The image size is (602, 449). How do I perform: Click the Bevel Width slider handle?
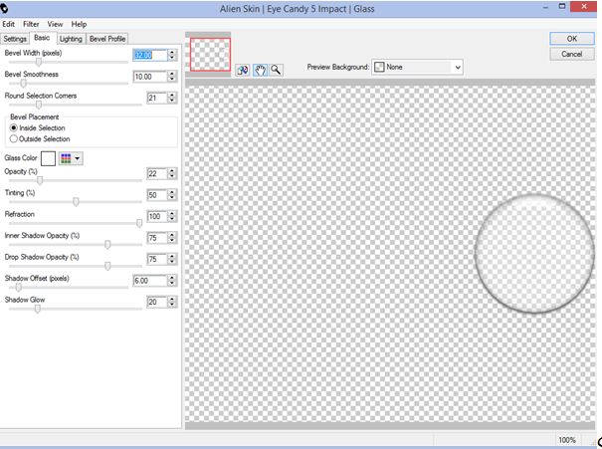coord(39,62)
